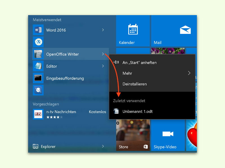Click the Unbenannt 1.odt document icon
225x168 pixels.
[116, 111]
